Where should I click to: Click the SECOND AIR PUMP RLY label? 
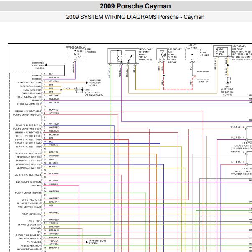[x=29, y=235]
